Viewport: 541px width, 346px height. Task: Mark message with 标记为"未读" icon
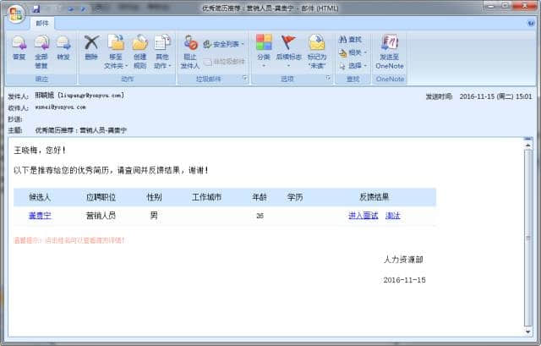click(x=316, y=50)
